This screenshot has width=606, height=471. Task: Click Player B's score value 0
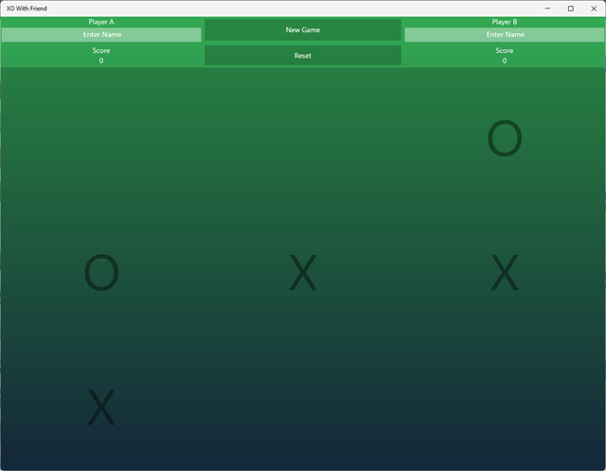point(505,61)
